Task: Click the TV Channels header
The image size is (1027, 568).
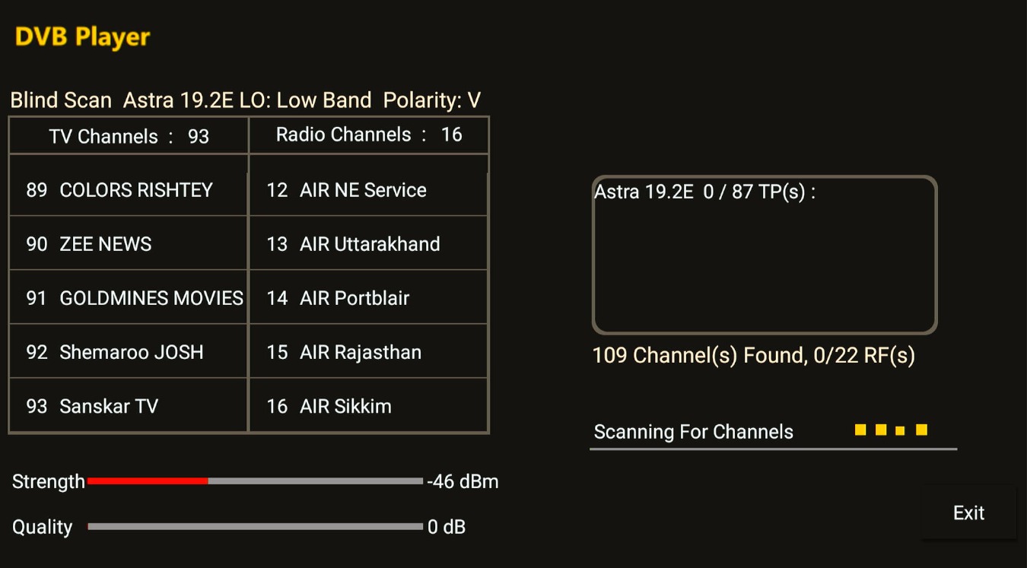Action: [x=129, y=136]
